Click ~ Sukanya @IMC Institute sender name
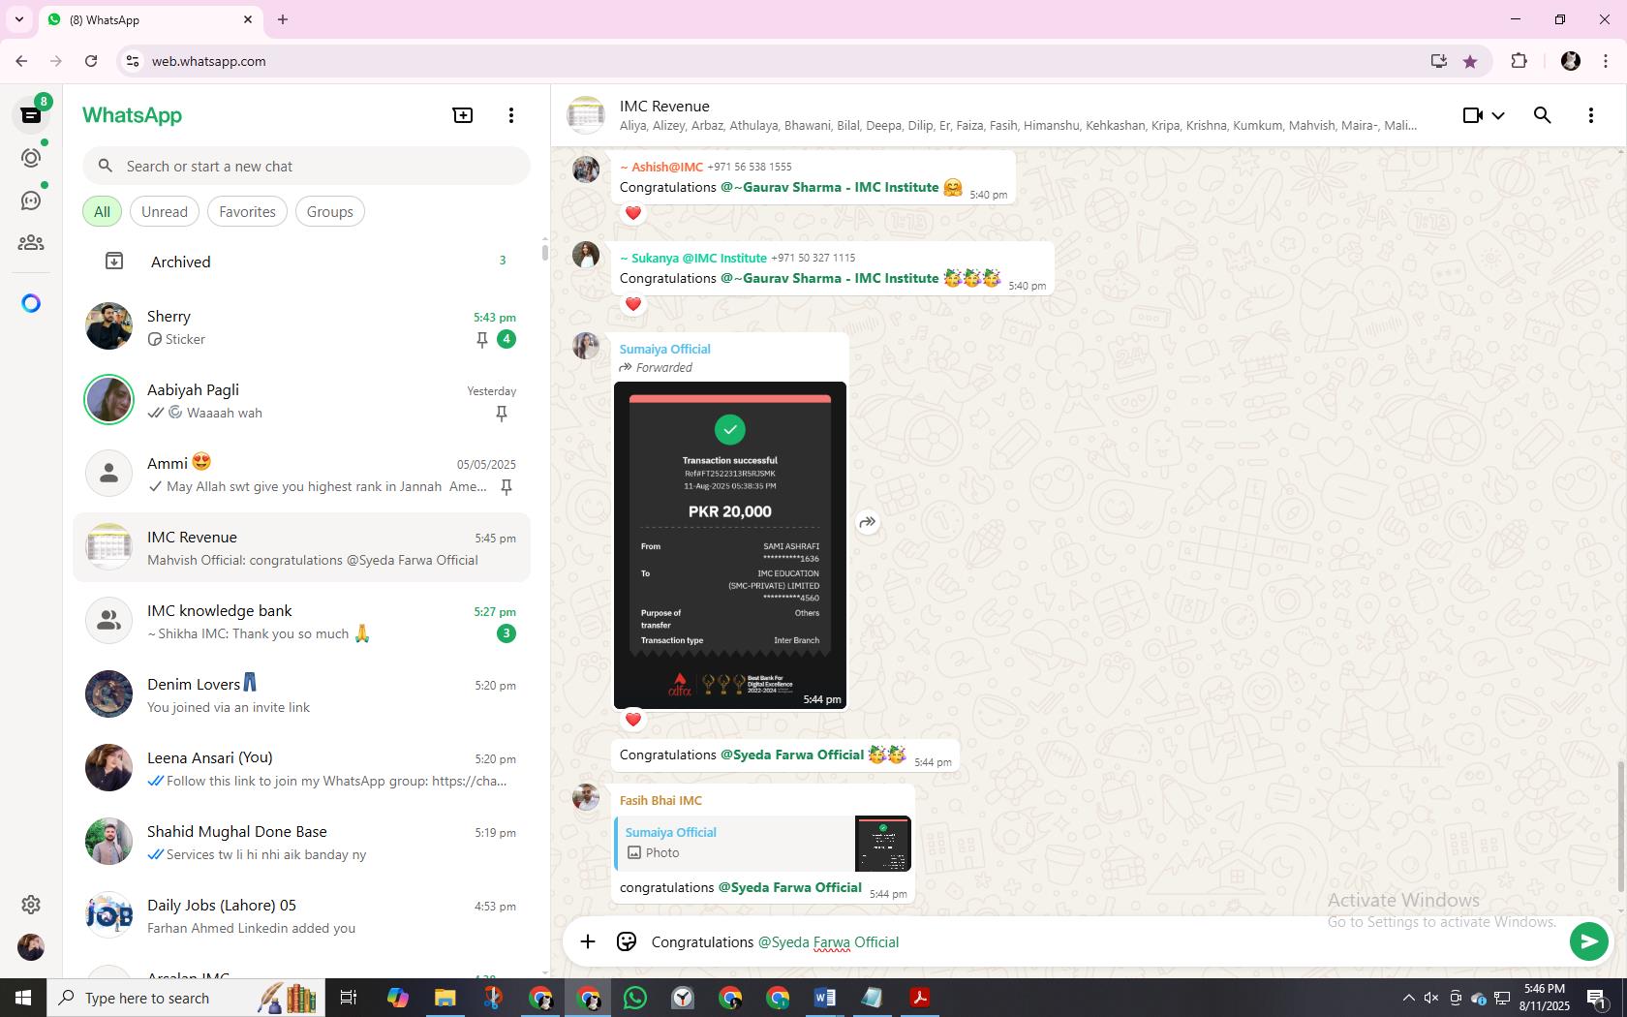Screen dimensions: 1627x1017 [x=693, y=258]
